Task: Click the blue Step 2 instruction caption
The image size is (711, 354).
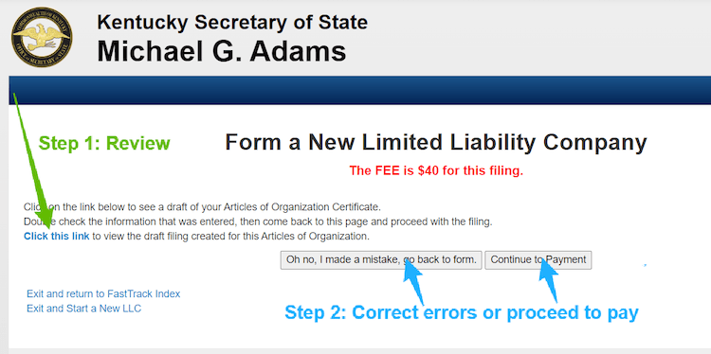Action: (x=461, y=312)
